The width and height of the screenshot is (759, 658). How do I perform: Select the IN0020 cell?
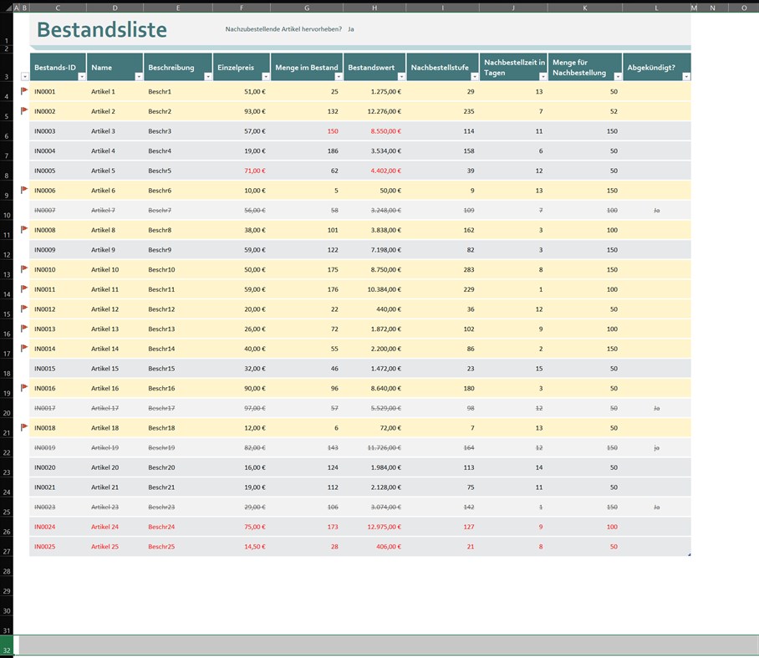pos(58,467)
